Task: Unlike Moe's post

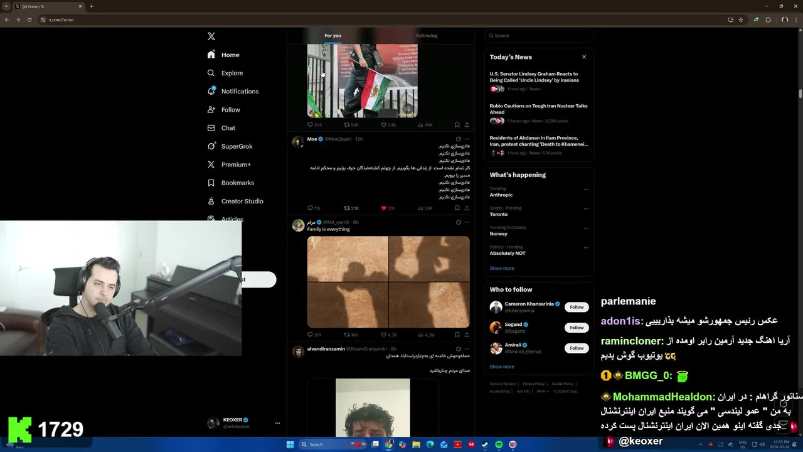Action: point(388,208)
